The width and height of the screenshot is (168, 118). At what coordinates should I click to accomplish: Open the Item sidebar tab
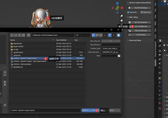tap(155, 4)
